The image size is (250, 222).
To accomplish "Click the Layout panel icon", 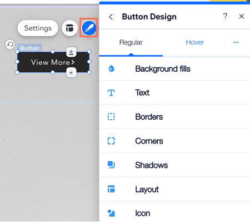I will [111, 189].
